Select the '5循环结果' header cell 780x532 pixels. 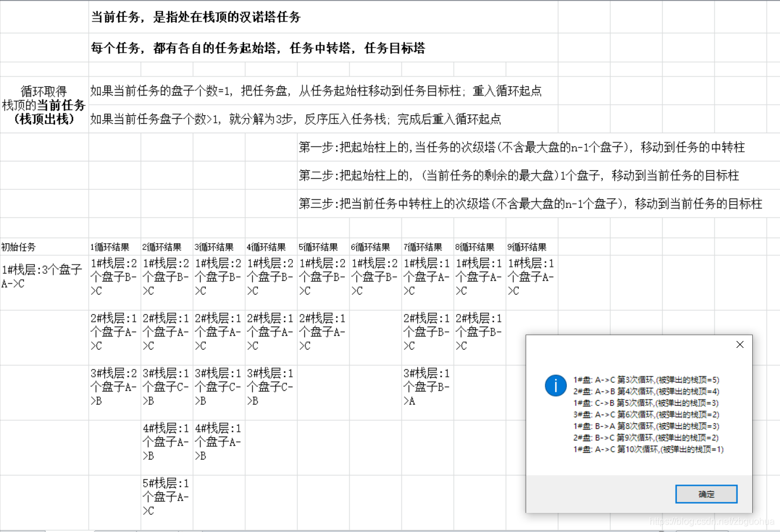323,247
